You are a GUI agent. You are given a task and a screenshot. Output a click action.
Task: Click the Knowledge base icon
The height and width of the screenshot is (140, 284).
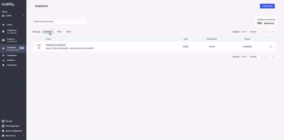3,126
